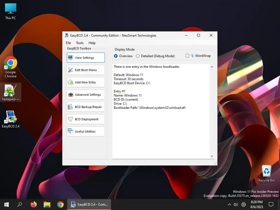Open the BCD Deployment page
280x210 pixels.
click(86, 119)
